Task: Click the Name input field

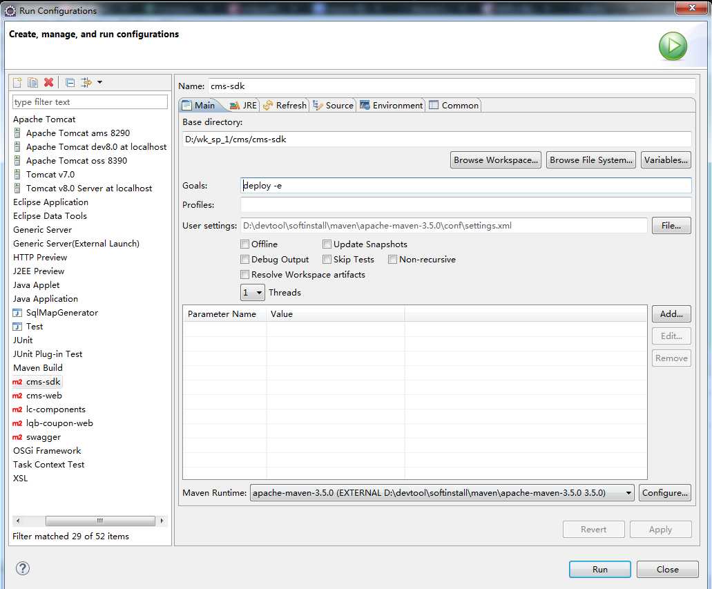Action: click(x=452, y=86)
